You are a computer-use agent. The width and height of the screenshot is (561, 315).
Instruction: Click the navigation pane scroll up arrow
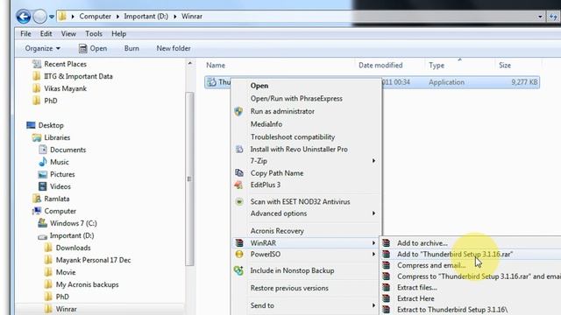(190, 64)
